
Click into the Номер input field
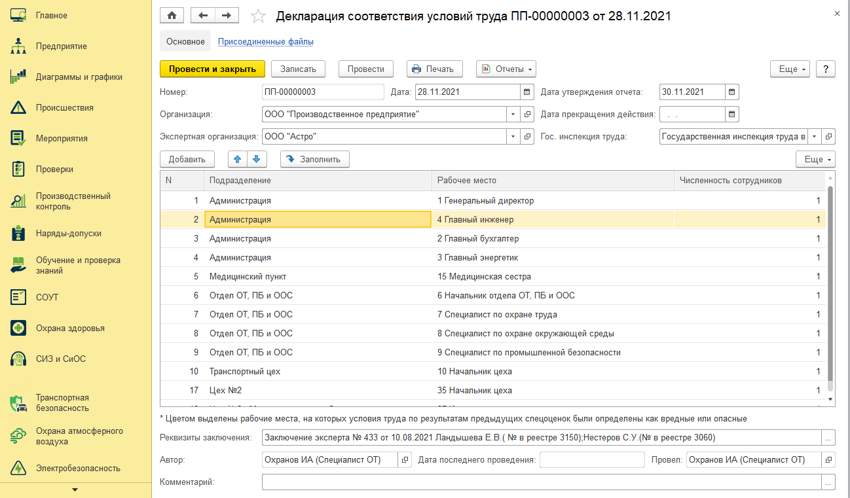click(323, 92)
